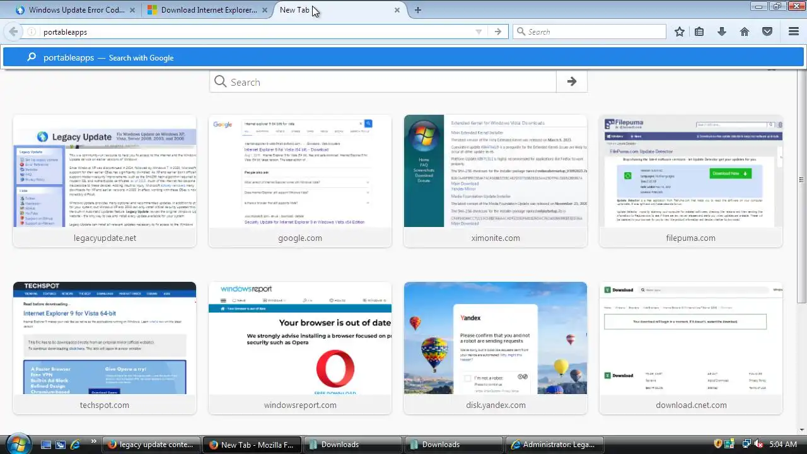Click the site info icon in address bar
This screenshot has width=807, height=454.
pos(32,32)
